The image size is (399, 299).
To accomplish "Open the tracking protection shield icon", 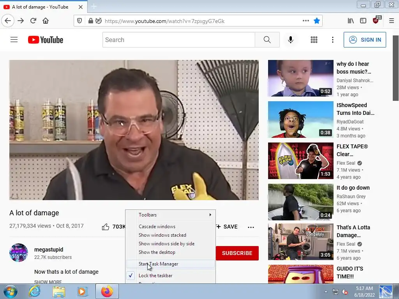I will point(79,21).
